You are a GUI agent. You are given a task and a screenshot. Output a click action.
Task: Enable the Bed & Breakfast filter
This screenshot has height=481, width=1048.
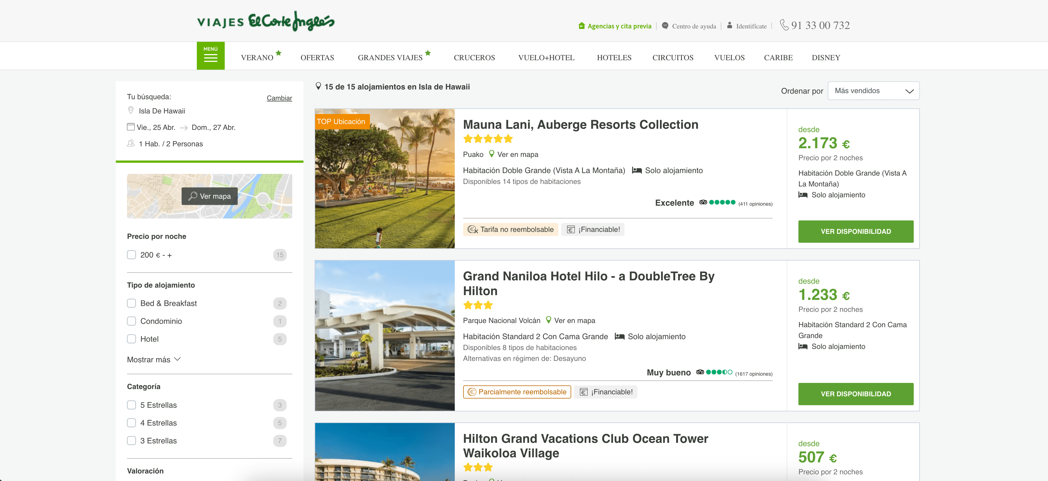click(131, 303)
